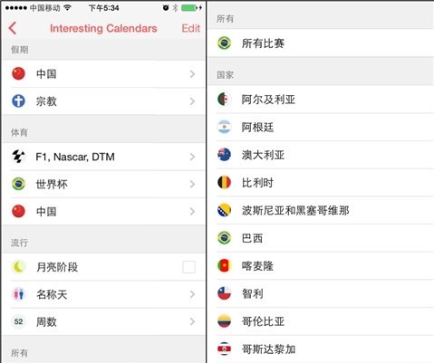Select the Belgium flag icon
The height and width of the screenshot is (363, 434).
(x=225, y=183)
